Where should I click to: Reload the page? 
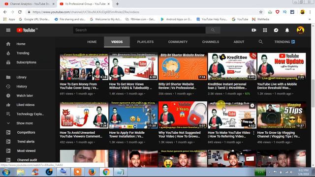coord(20,12)
